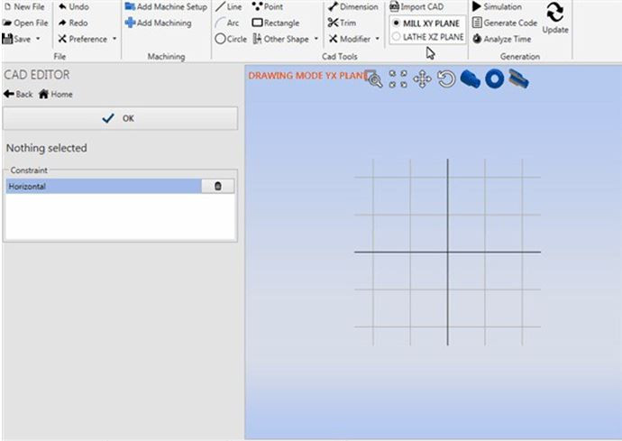Go Back in the CAD Editor panel

tap(18, 94)
